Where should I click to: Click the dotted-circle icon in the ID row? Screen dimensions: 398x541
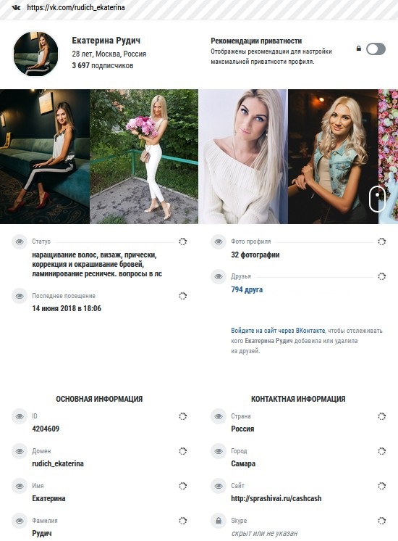[183, 416]
